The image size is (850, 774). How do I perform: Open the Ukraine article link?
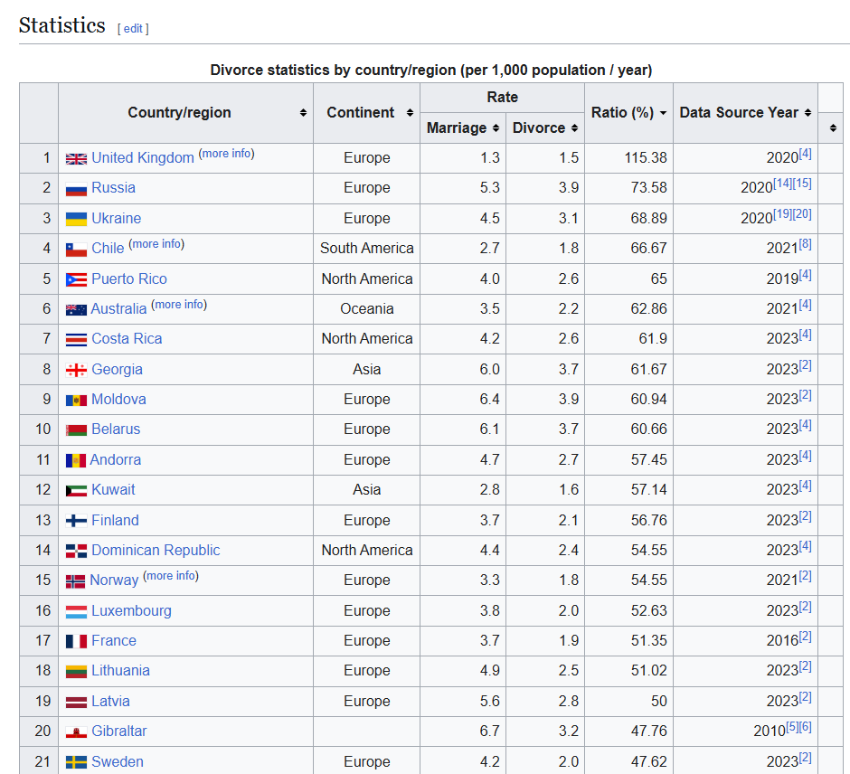[116, 218]
